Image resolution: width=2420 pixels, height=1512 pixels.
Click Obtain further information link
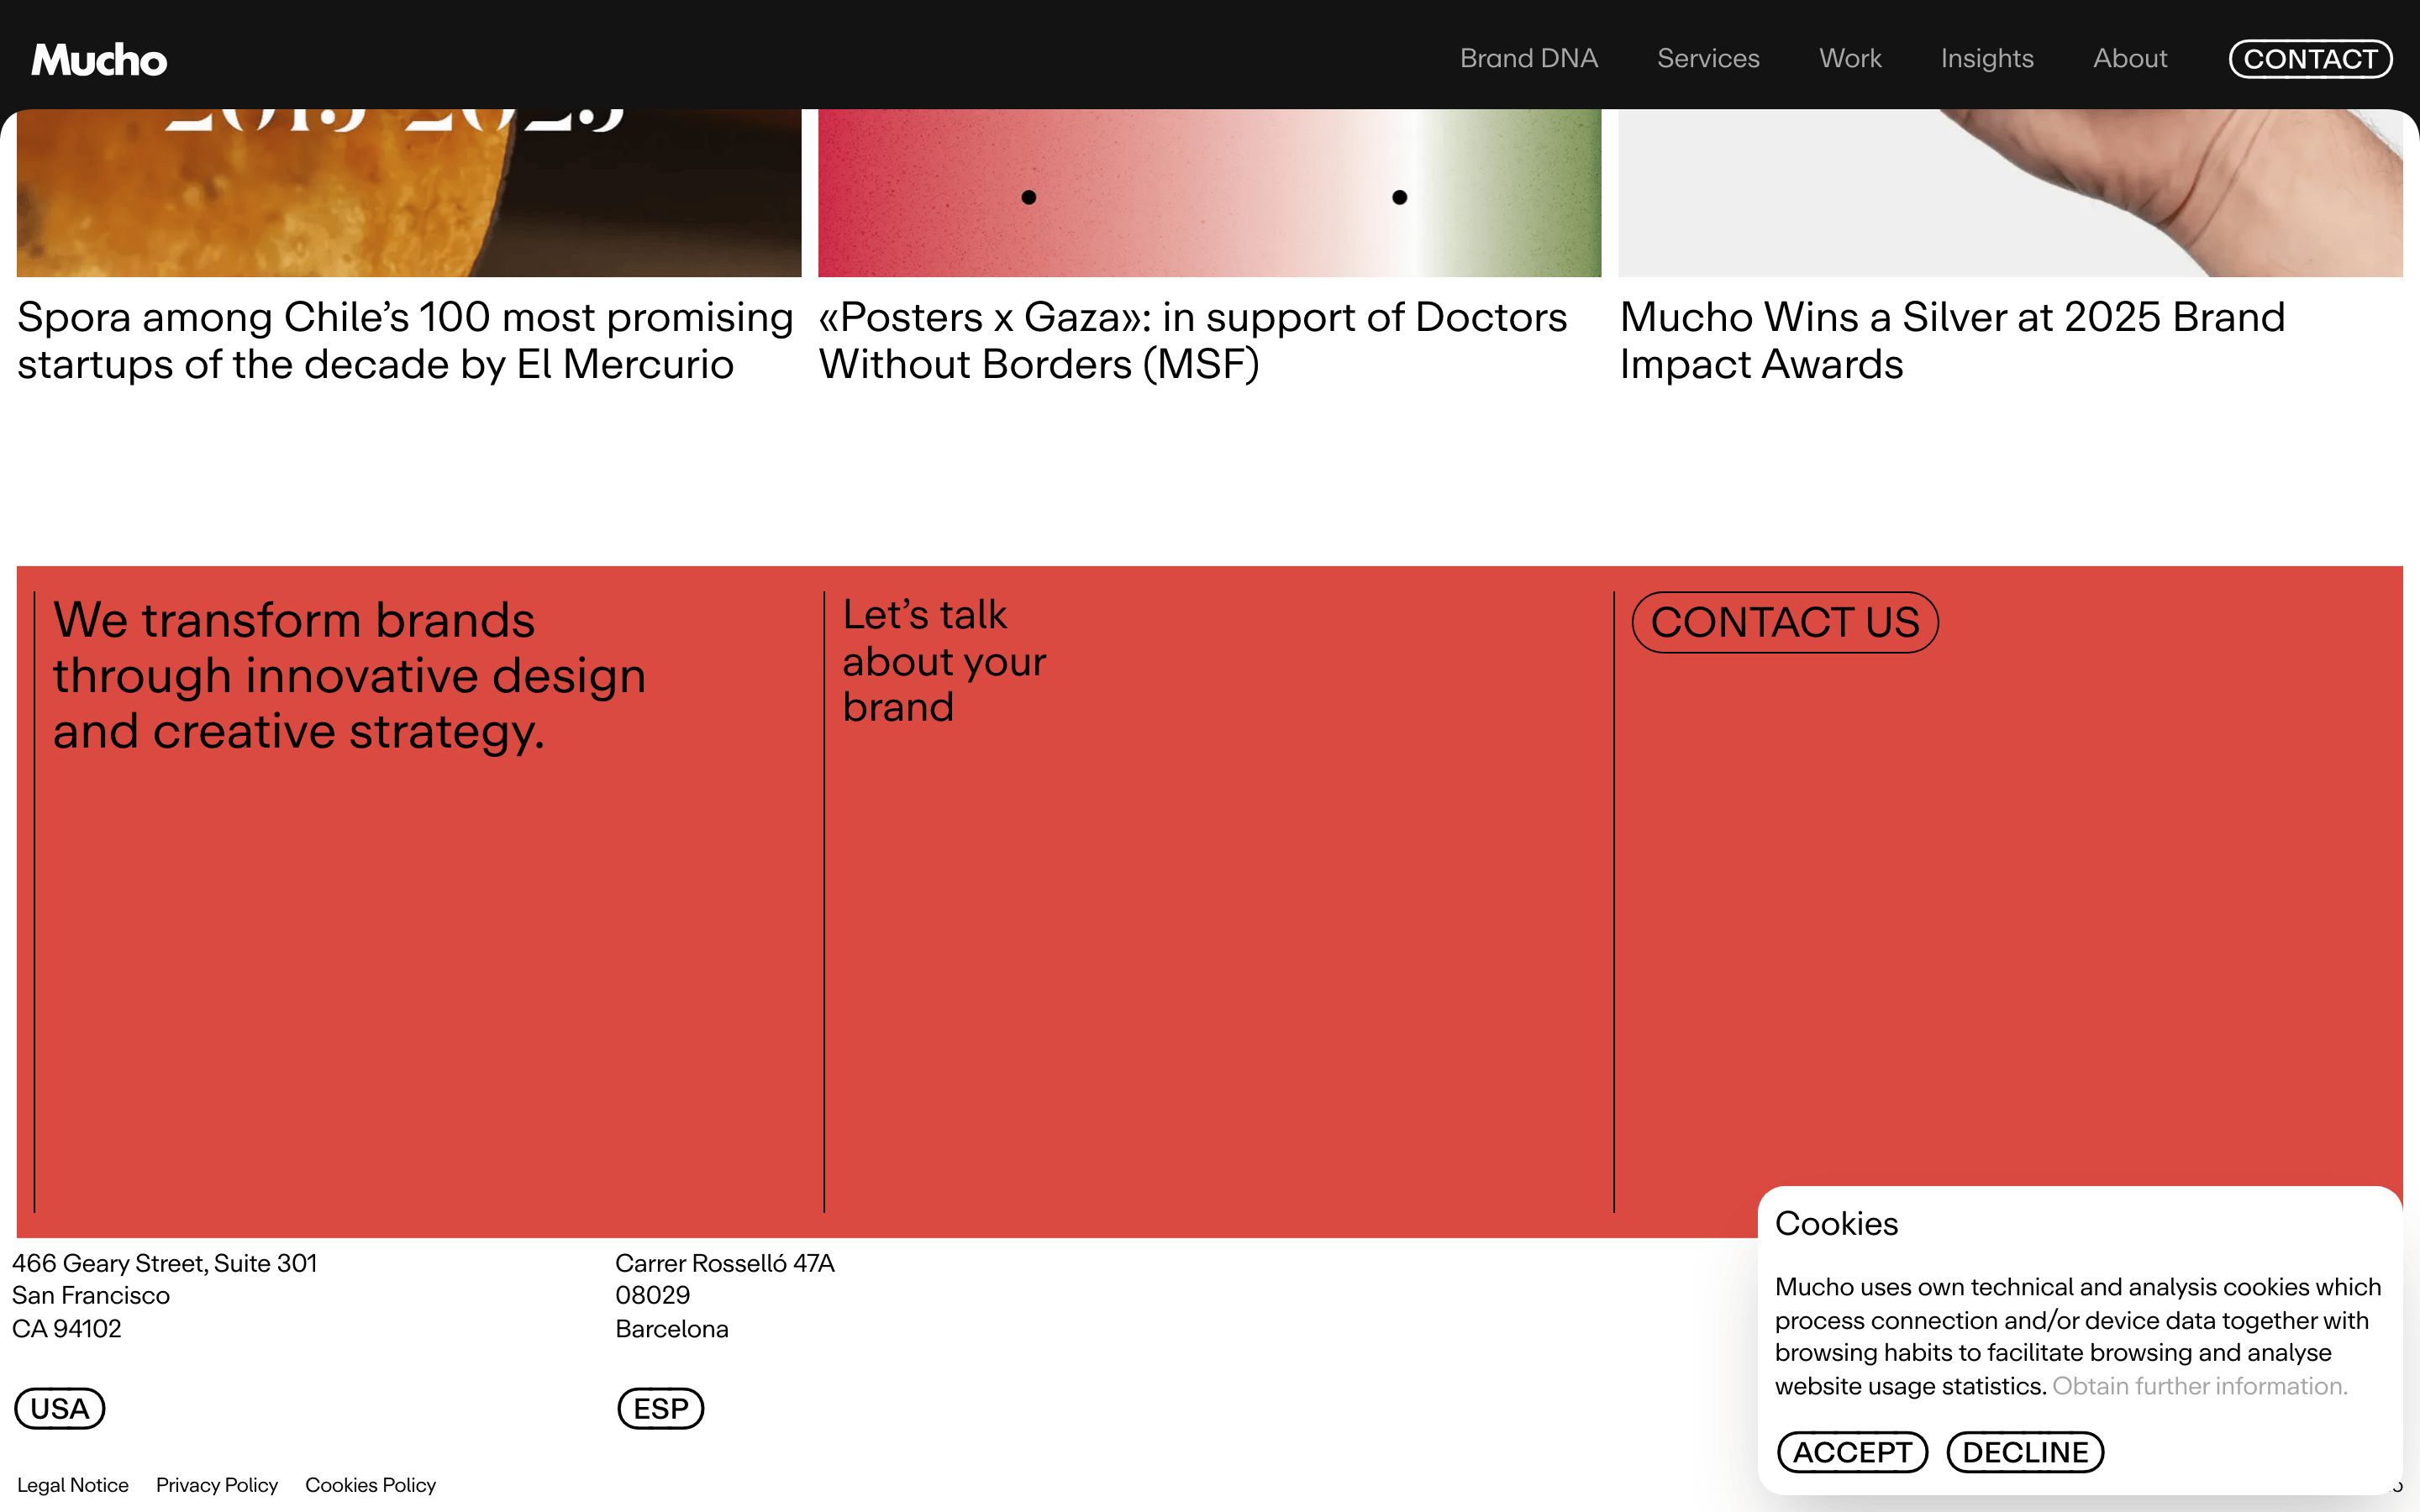(x=2199, y=1386)
